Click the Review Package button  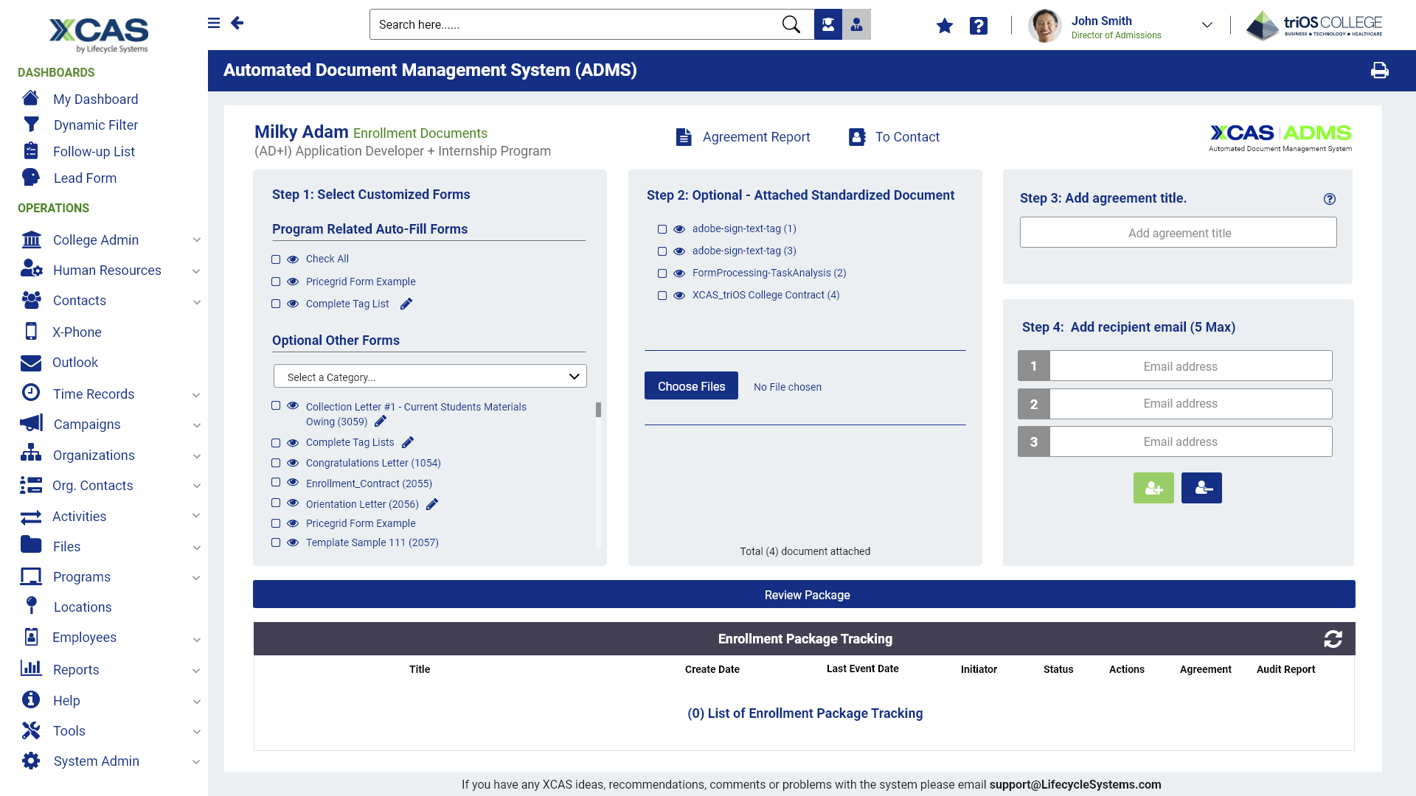tap(804, 595)
